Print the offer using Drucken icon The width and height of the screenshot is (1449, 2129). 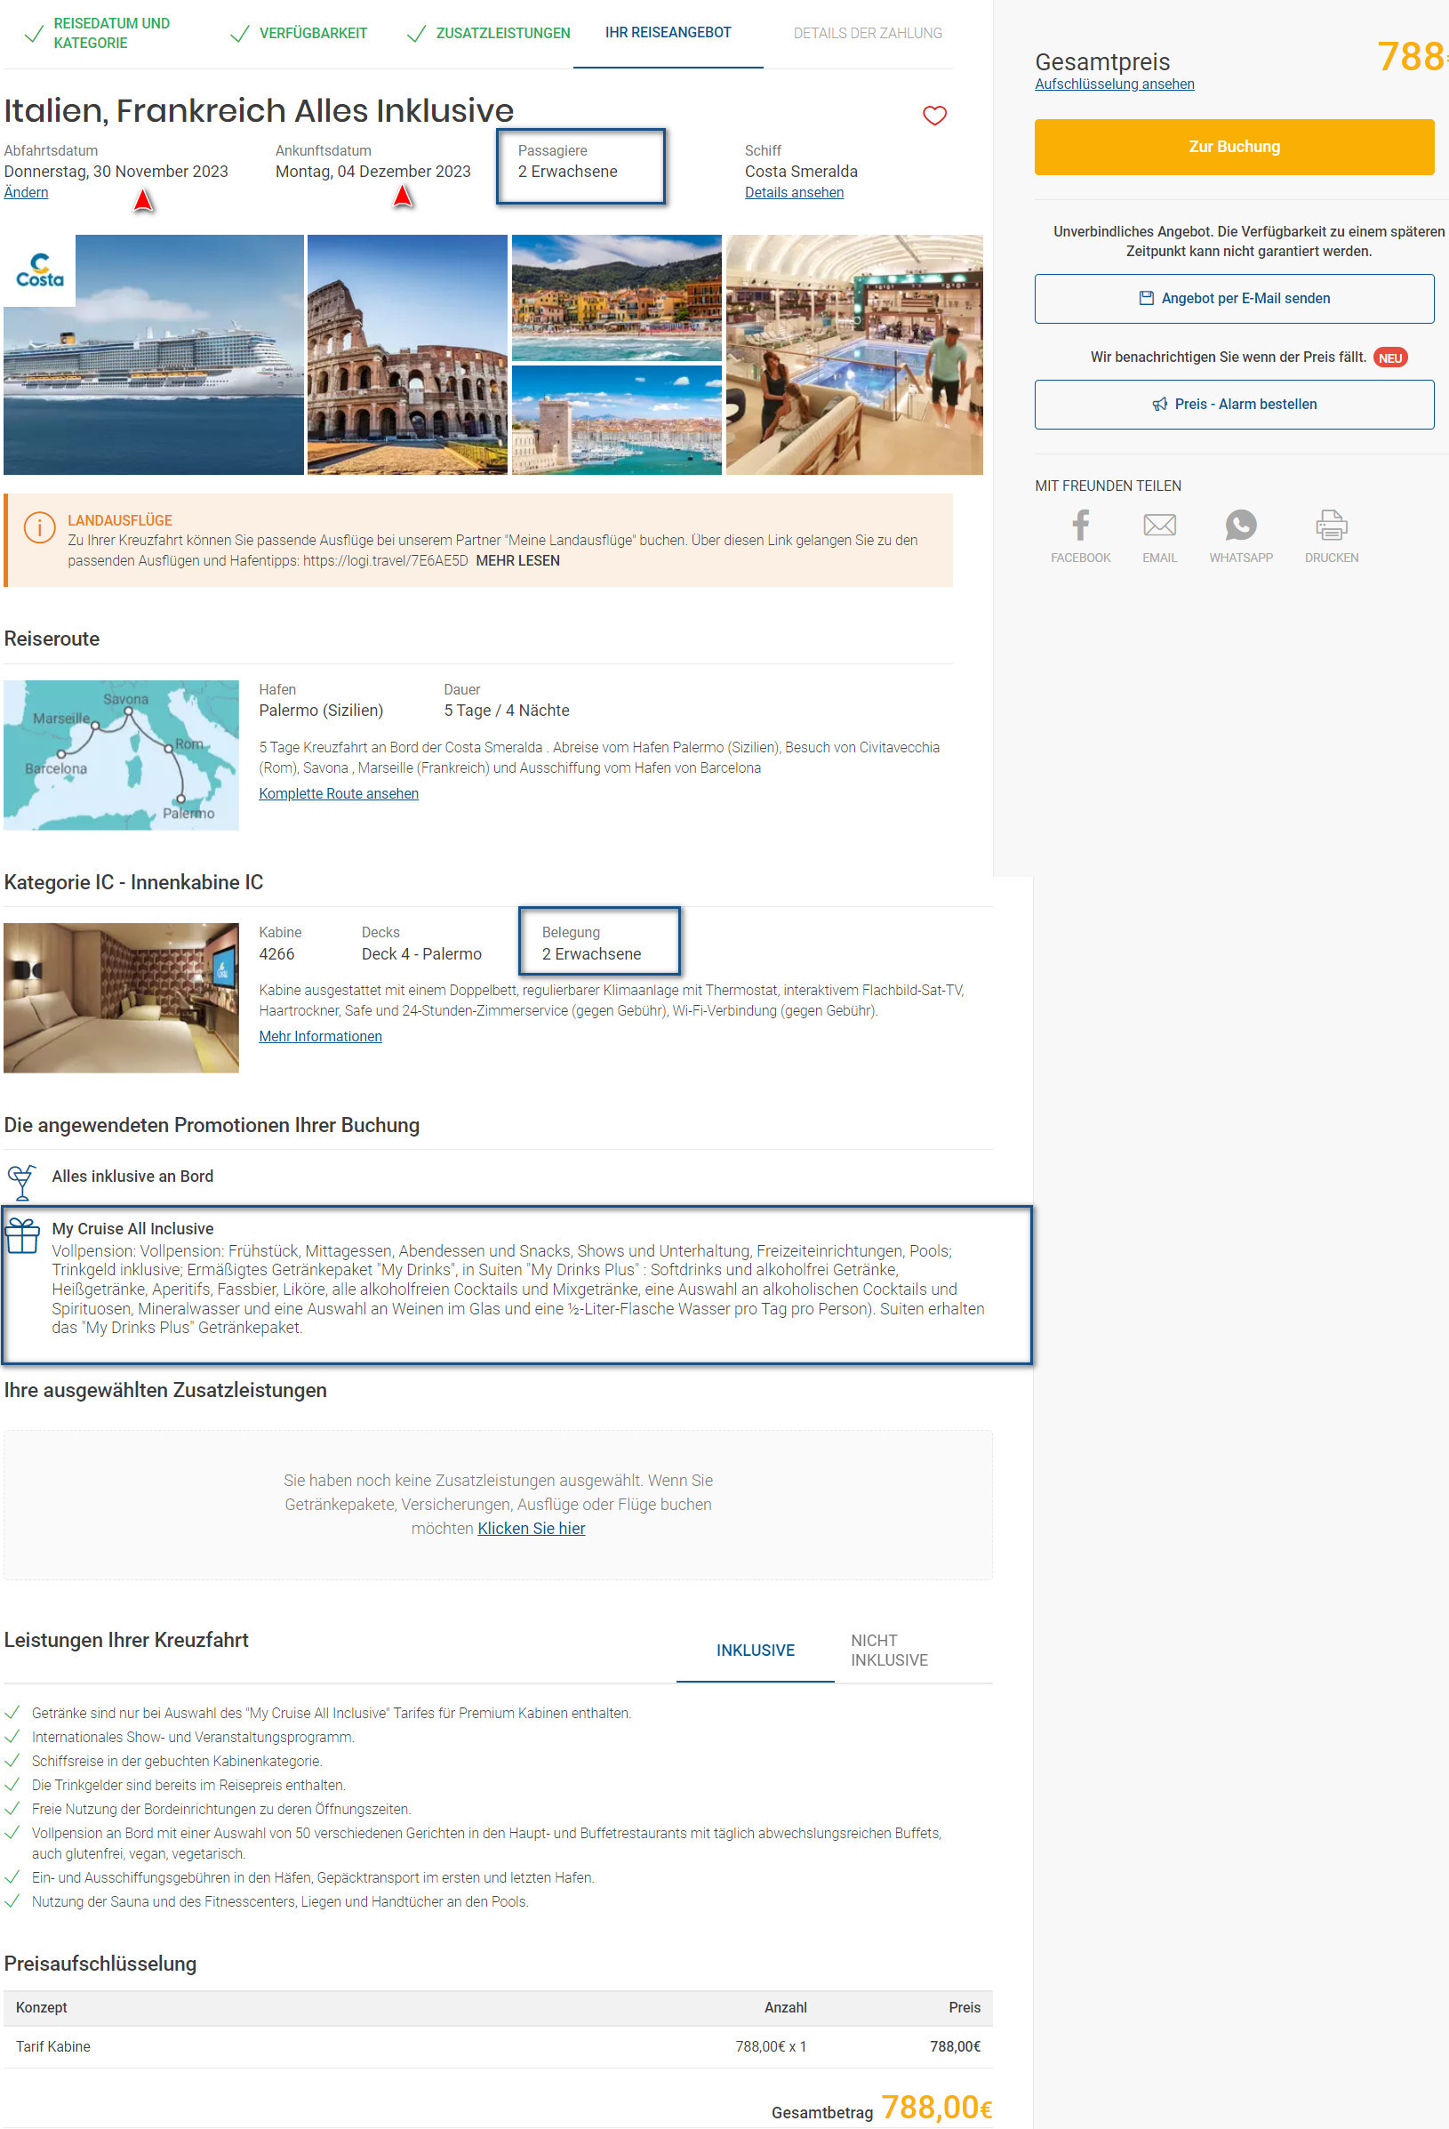pyautogui.click(x=1331, y=525)
